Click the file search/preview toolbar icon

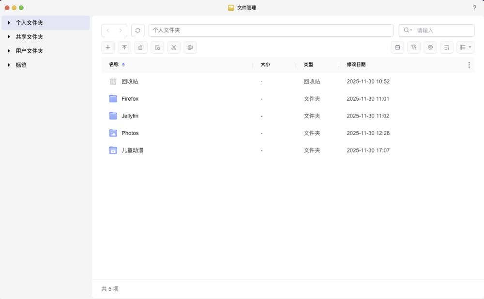click(157, 47)
